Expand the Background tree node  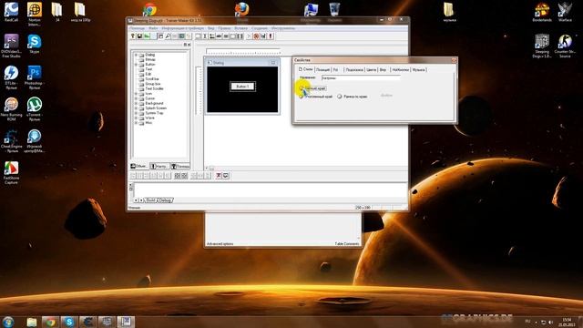(136, 103)
